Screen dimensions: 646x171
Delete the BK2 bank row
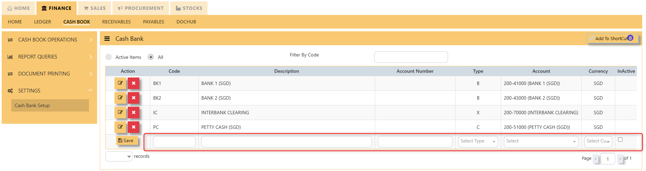click(134, 98)
